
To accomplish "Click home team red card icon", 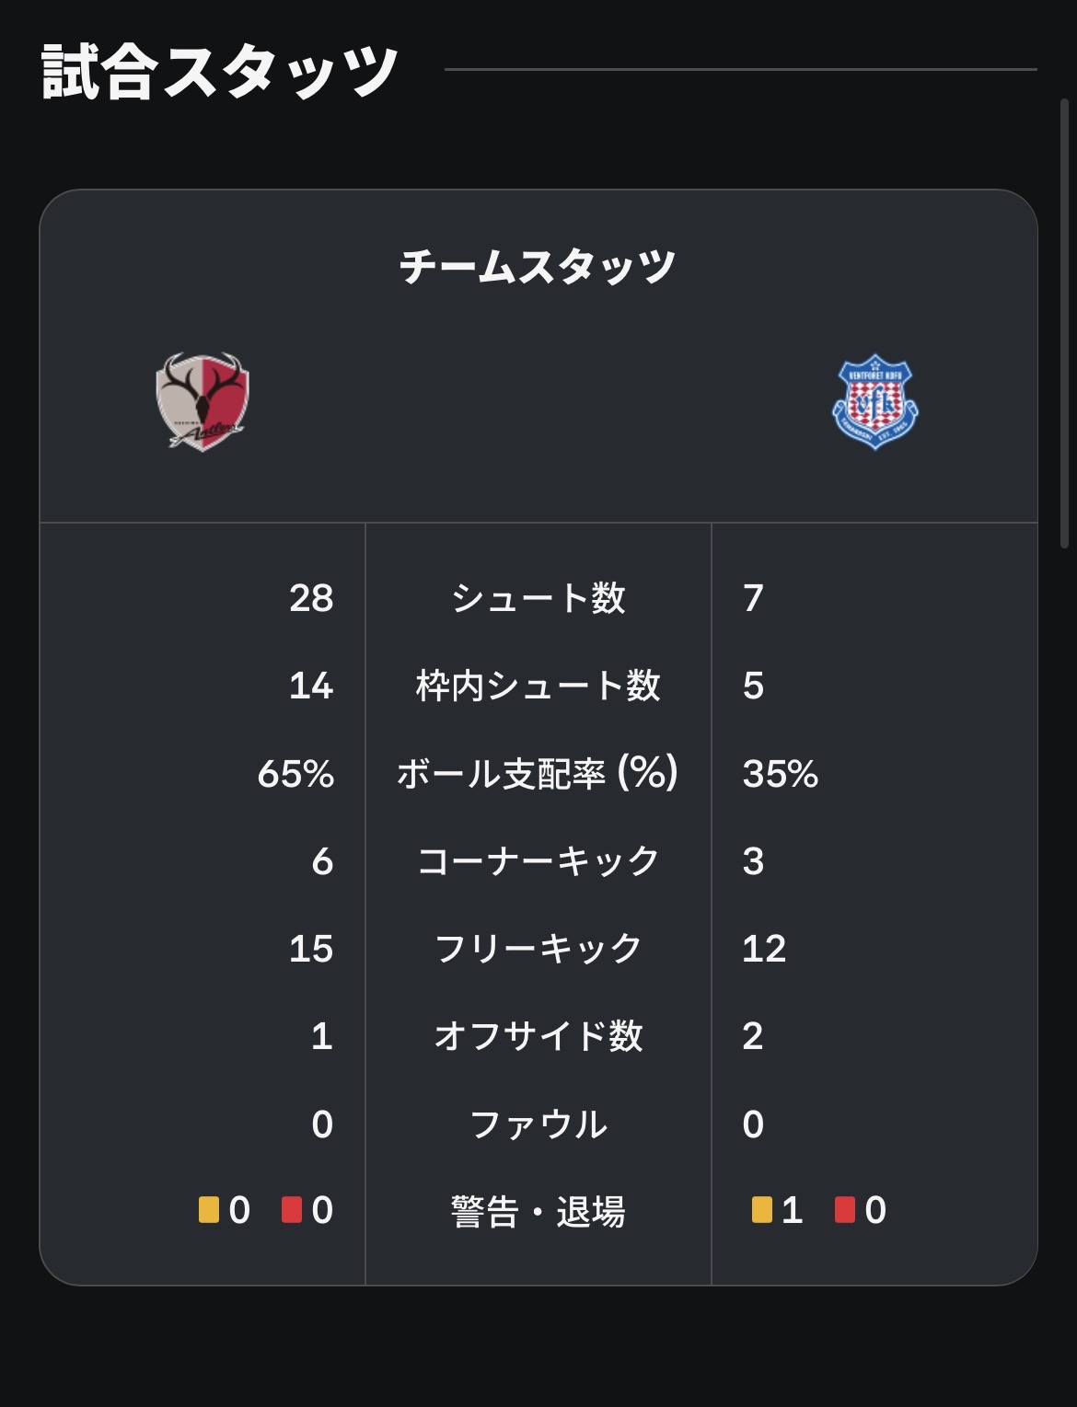I will [292, 1209].
